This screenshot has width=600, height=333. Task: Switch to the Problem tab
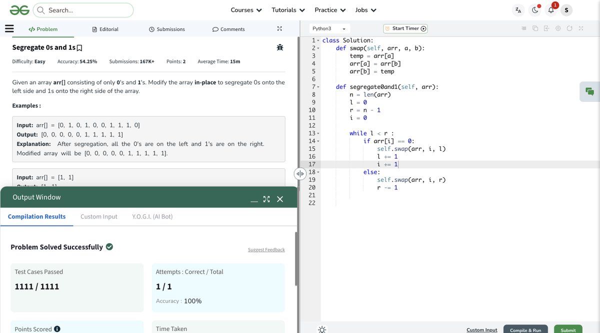point(43,29)
